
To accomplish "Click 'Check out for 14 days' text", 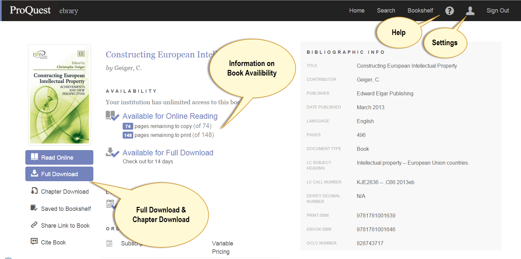I will pos(148,162).
